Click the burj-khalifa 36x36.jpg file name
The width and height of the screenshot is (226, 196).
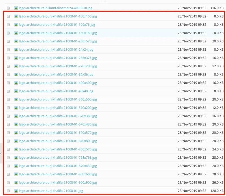click(56, 75)
